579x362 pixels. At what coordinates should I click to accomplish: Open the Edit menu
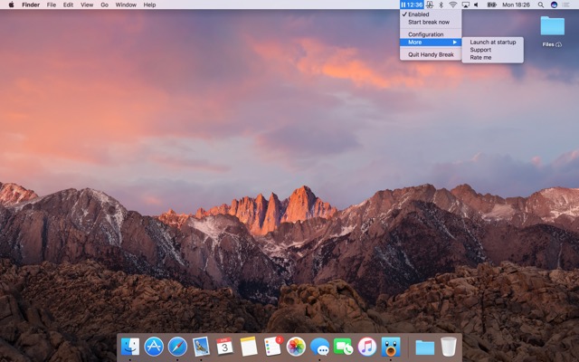[x=68, y=5]
